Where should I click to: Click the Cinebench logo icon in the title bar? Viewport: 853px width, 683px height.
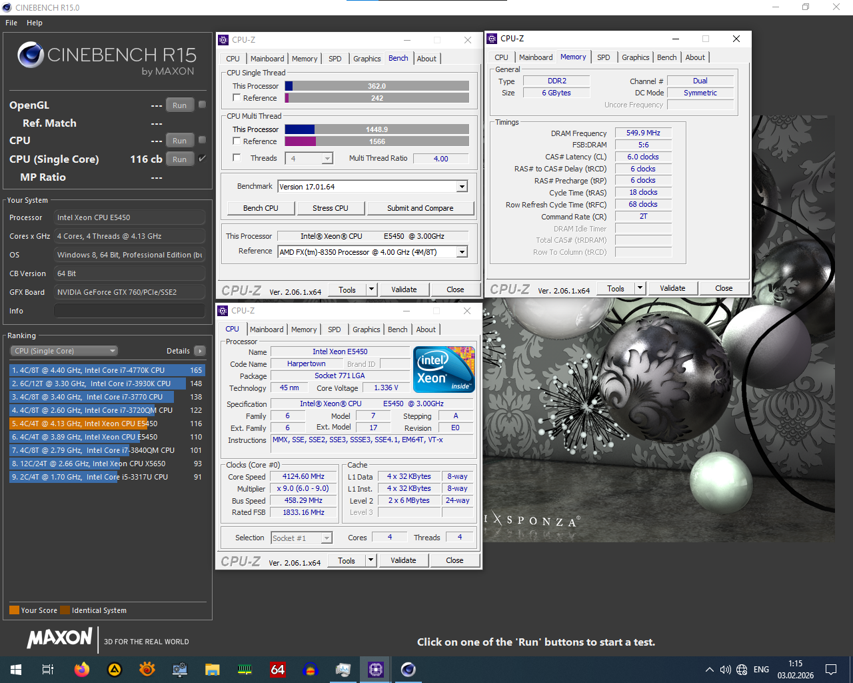point(7,7)
